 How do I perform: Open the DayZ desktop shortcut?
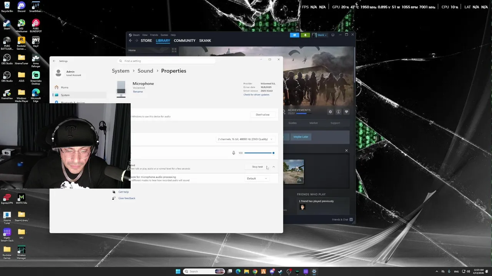tap(36, 42)
